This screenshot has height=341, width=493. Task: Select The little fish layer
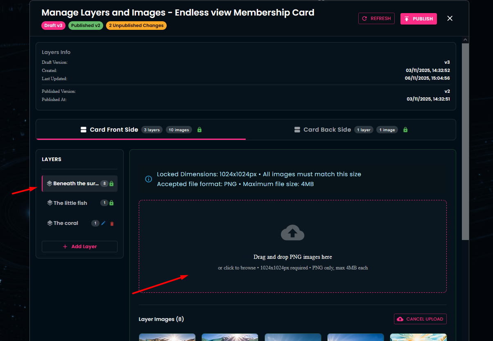tap(70, 203)
